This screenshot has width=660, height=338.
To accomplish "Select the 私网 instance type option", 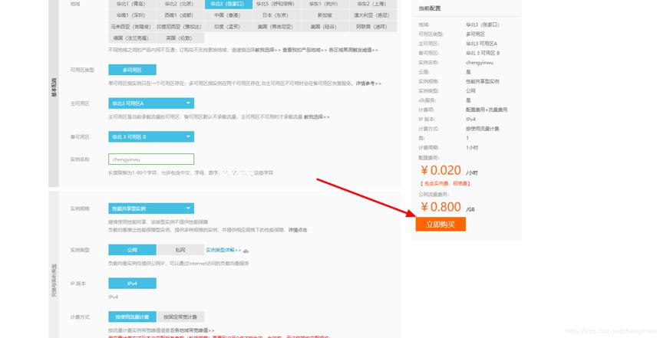I will 180,250.
